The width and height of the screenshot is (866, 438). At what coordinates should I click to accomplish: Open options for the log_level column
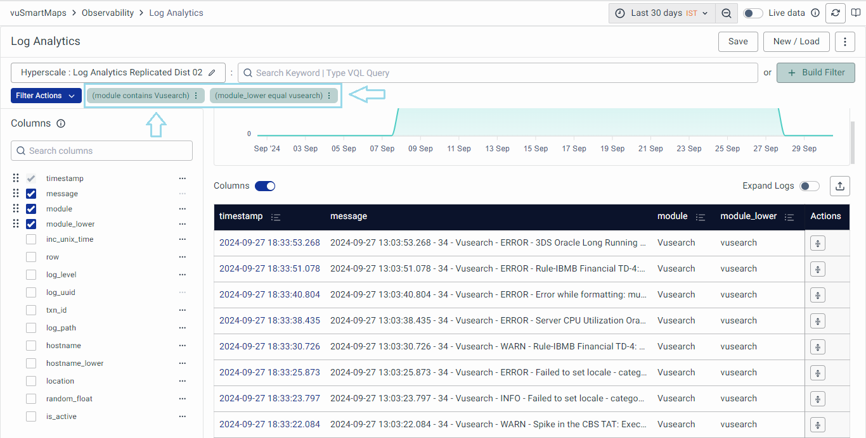pos(183,275)
